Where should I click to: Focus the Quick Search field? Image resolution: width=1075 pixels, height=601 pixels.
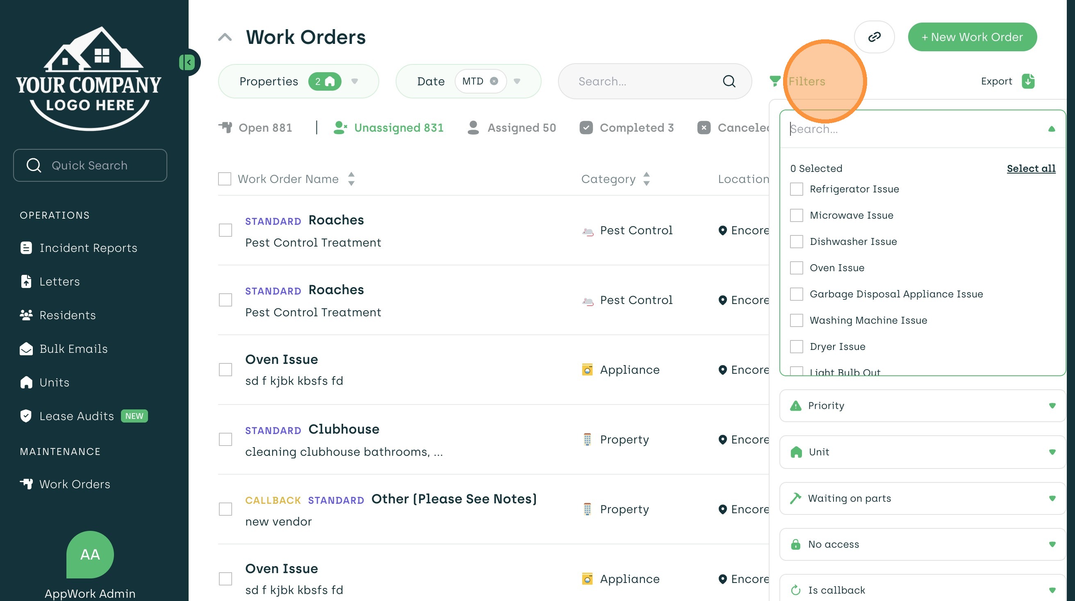point(90,165)
